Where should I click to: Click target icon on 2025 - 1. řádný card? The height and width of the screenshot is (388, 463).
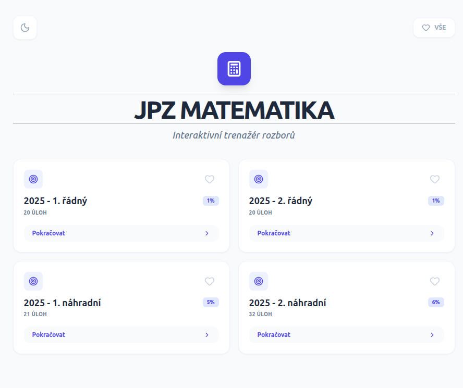pos(33,179)
